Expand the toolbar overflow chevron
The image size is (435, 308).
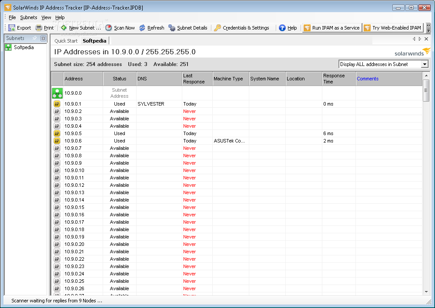[x=428, y=28]
